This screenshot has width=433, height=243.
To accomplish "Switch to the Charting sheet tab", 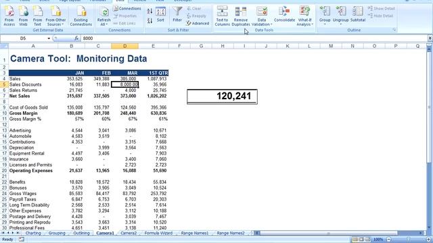I will 33,233.
